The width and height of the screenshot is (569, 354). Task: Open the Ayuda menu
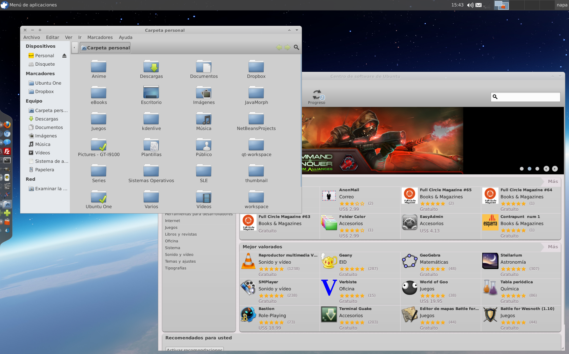[x=125, y=38]
